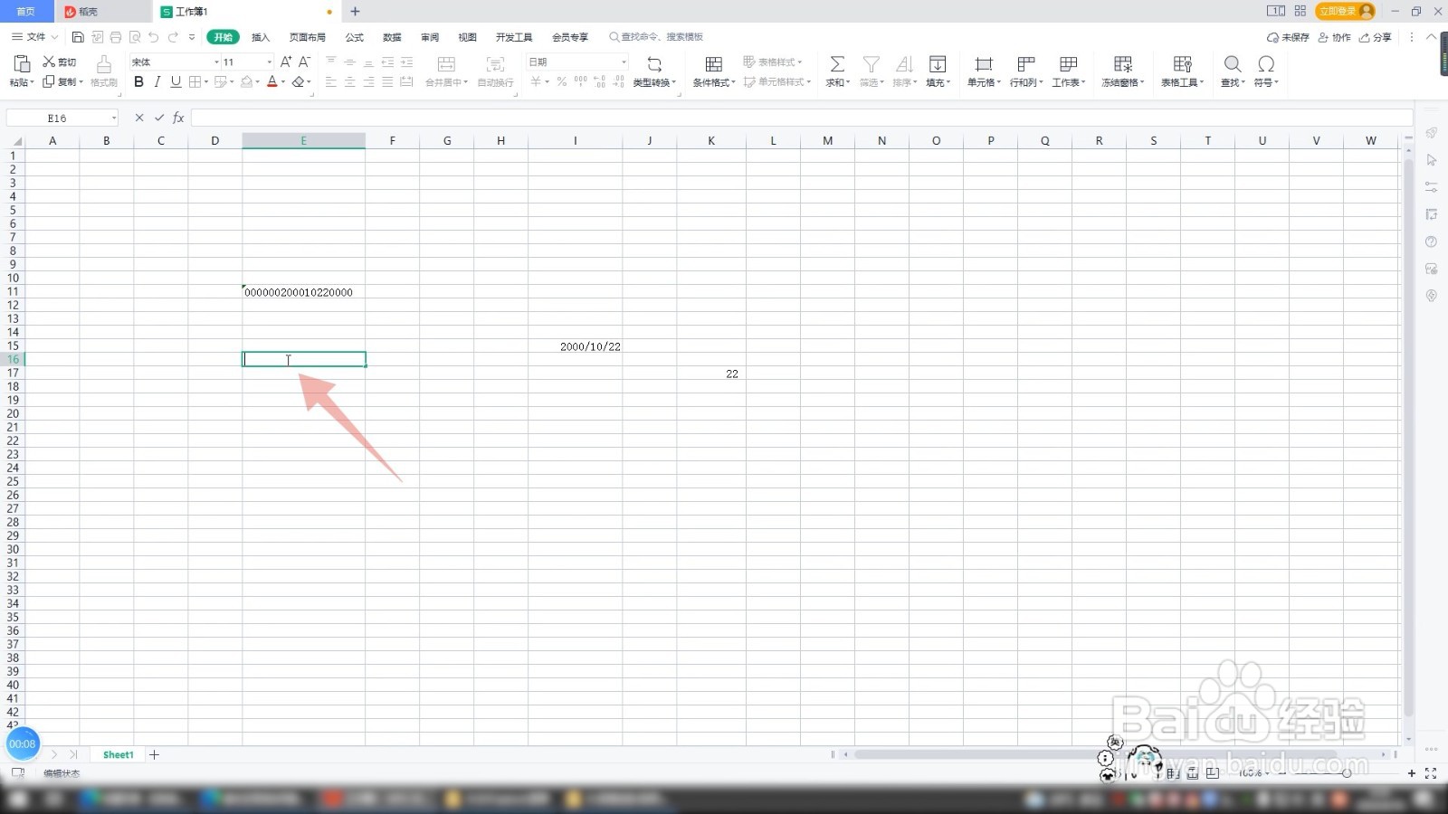Screen dimensions: 1448x814
Task: Toggle Wrap Text (自动换行)
Action: (495, 71)
